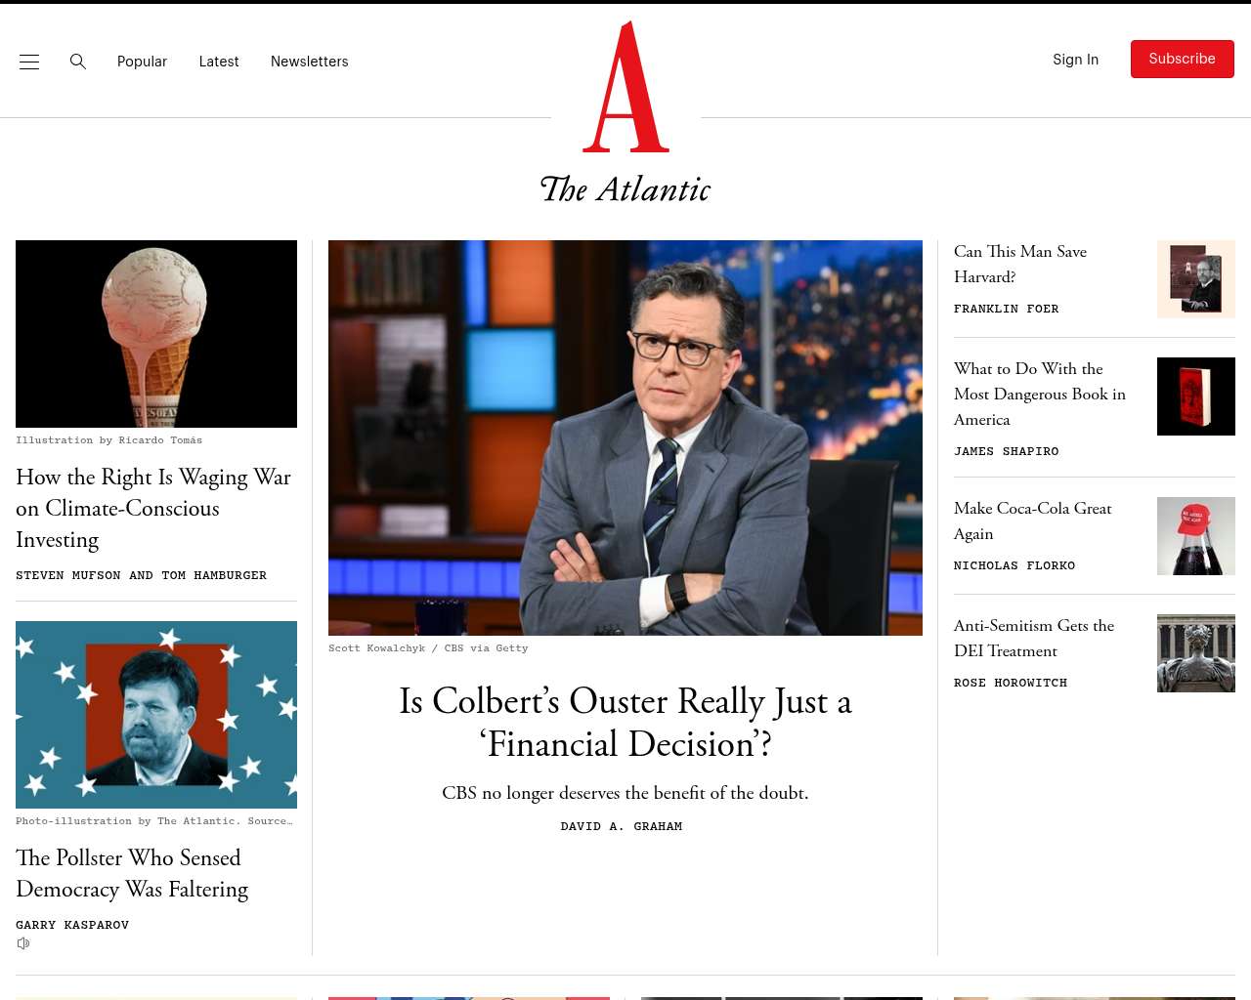This screenshot has width=1251, height=1000.
Task: Open 'How the Right Is Waging War' headline
Action: 153,508
